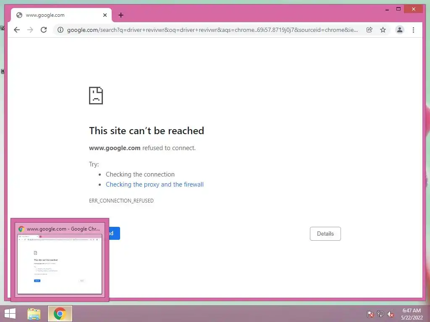The width and height of the screenshot is (430, 322).
Task: Reload the current page
Action: [44, 30]
